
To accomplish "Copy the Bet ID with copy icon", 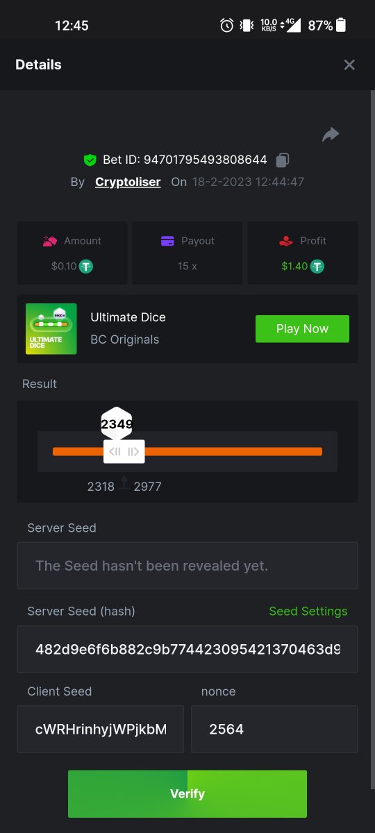I will point(282,160).
